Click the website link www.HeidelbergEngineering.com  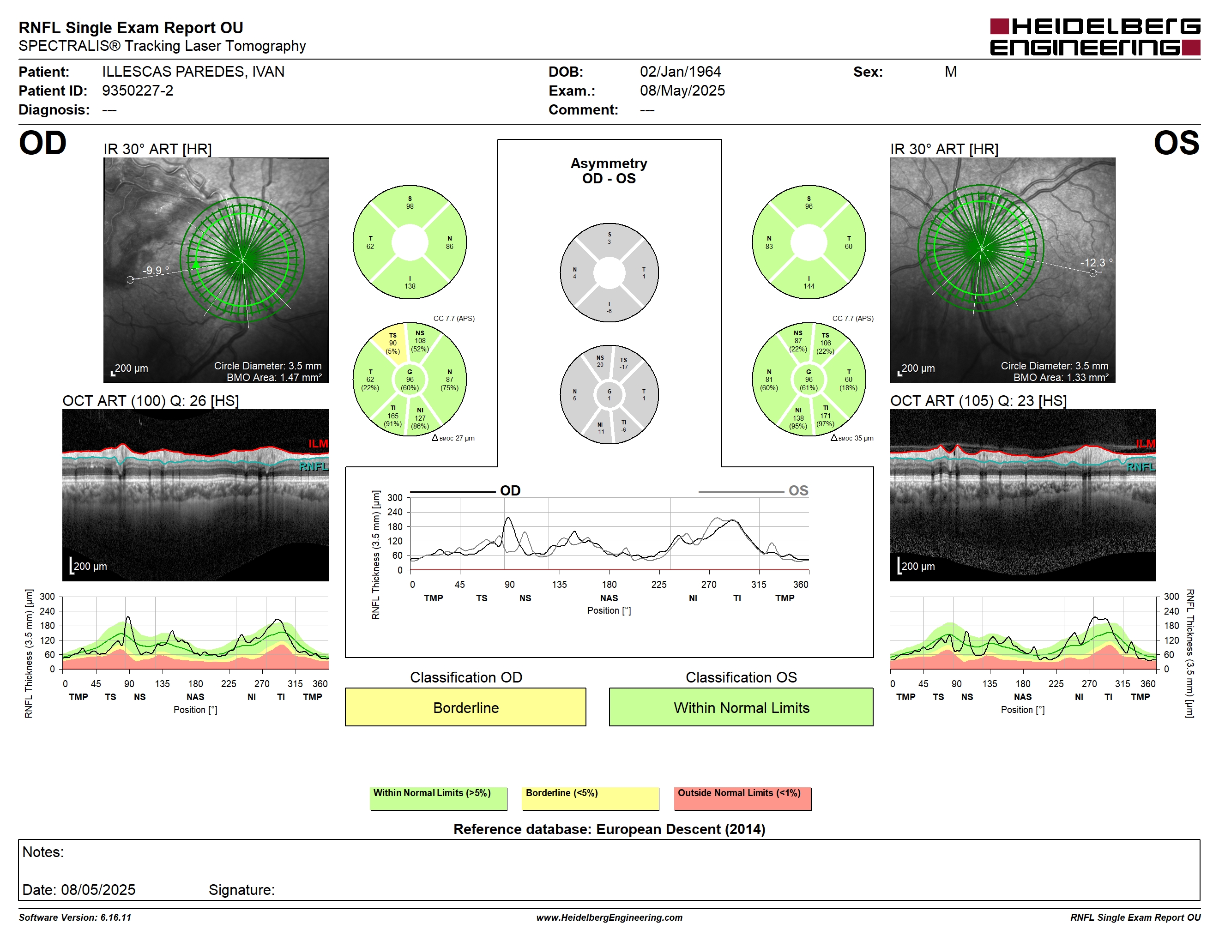pos(609,918)
